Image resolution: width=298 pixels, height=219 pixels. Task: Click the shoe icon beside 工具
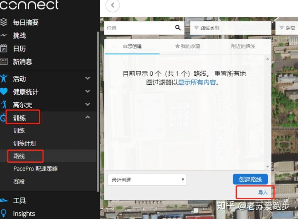click(x=4, y=200)
